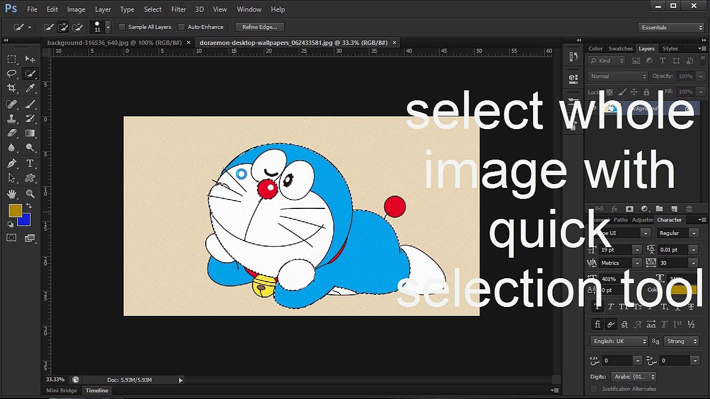The width and height of the screenshot is (710, 399).
Task: Open the History panel icon
Action: (574, 57)
